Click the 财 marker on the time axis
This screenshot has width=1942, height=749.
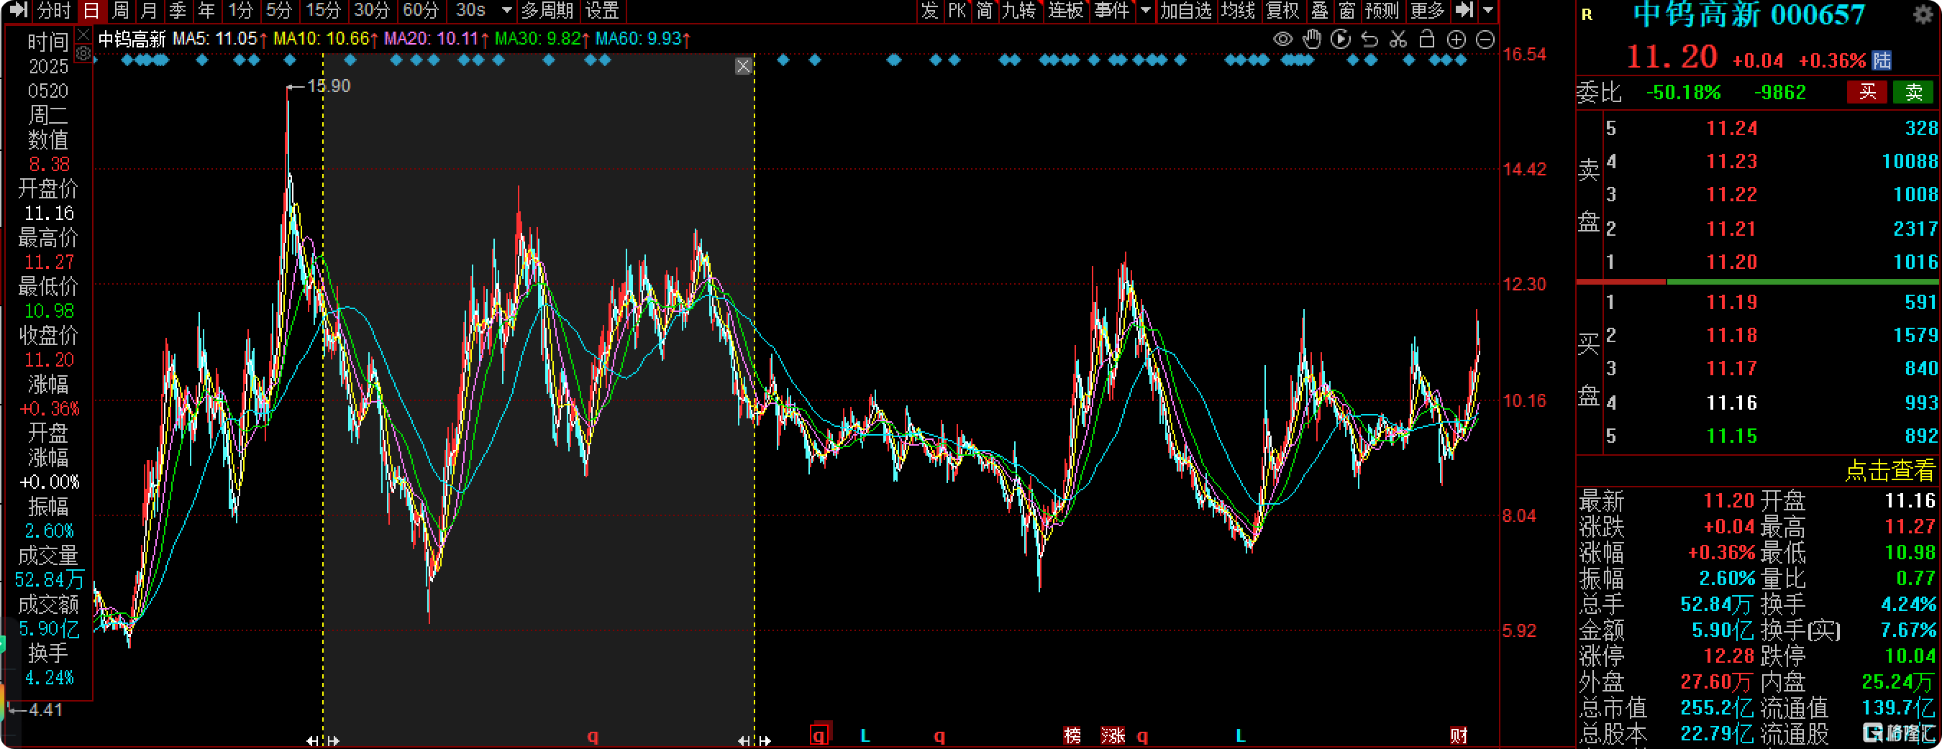1459,735
